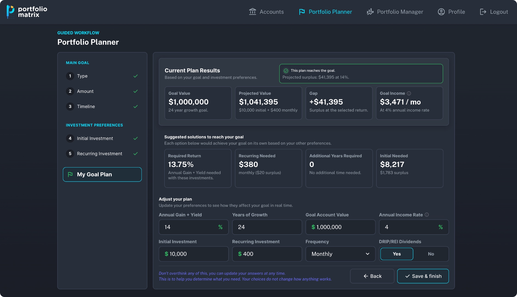Image resolution: width=517 pixels, height=297 pixels.
Task: Click the green checkmark beside Timeline step
Action: [135, 106]
